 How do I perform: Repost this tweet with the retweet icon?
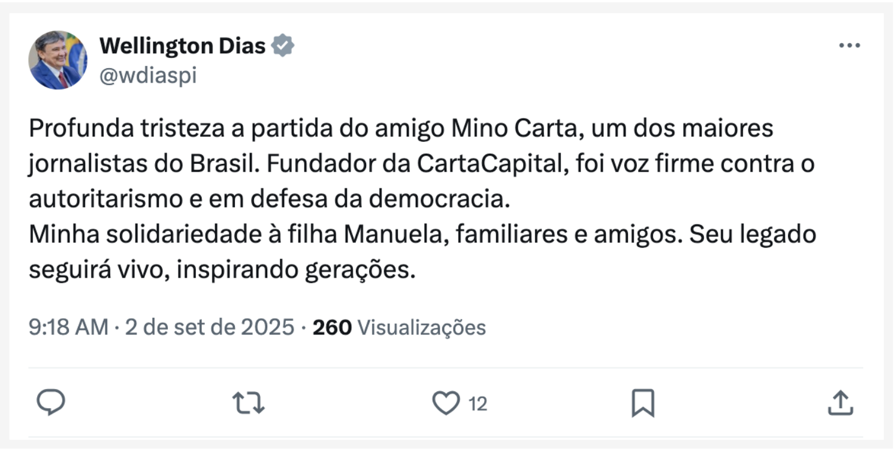248,403
